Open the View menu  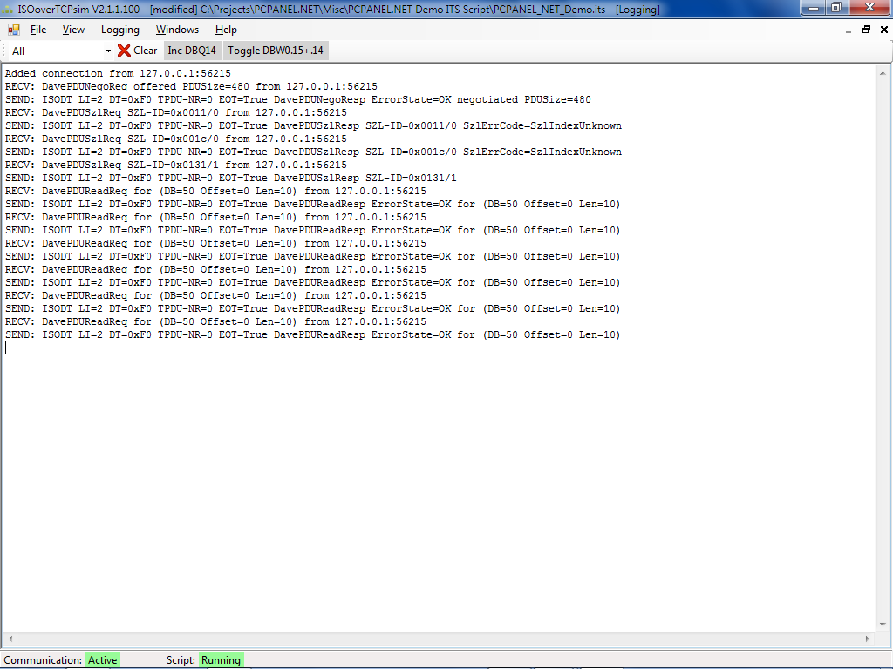pyautogui.click(x=74, y=30)
